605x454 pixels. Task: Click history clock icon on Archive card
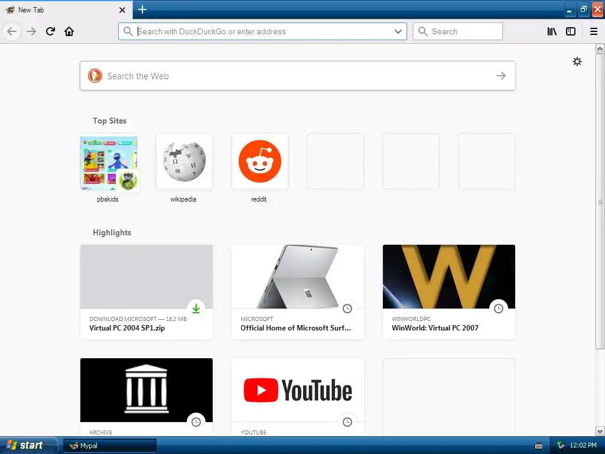point(196,422)
